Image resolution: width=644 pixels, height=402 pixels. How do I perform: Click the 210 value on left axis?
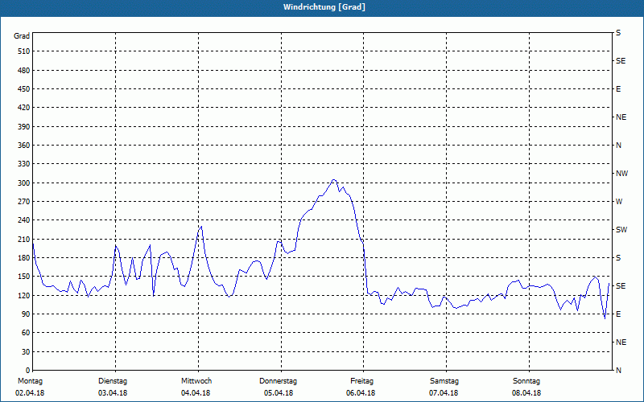coord(24,239)
